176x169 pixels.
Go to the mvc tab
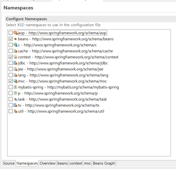(87, 163)
